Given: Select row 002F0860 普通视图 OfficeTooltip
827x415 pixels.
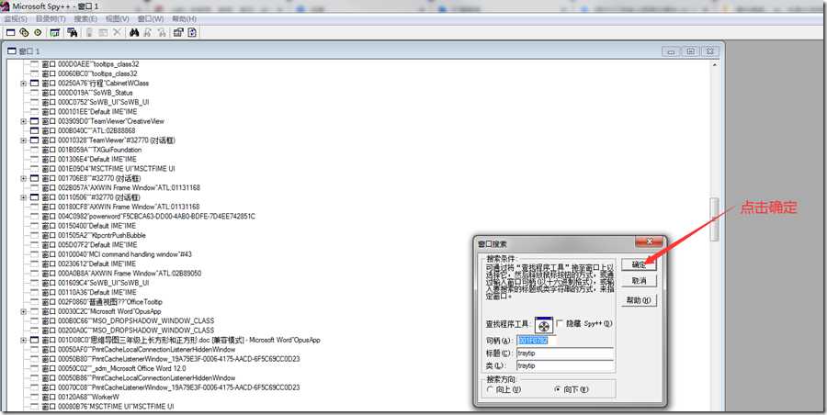Looking at the screenshot, I should pos(102,302).
